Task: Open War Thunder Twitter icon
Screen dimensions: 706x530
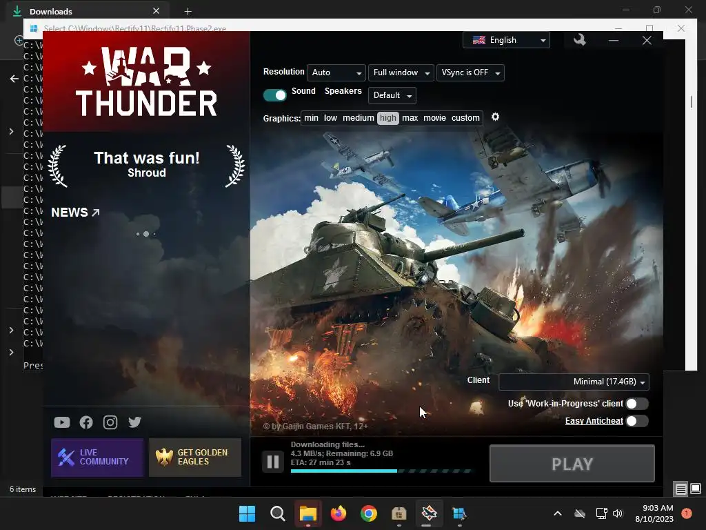Action: [134, 422]
